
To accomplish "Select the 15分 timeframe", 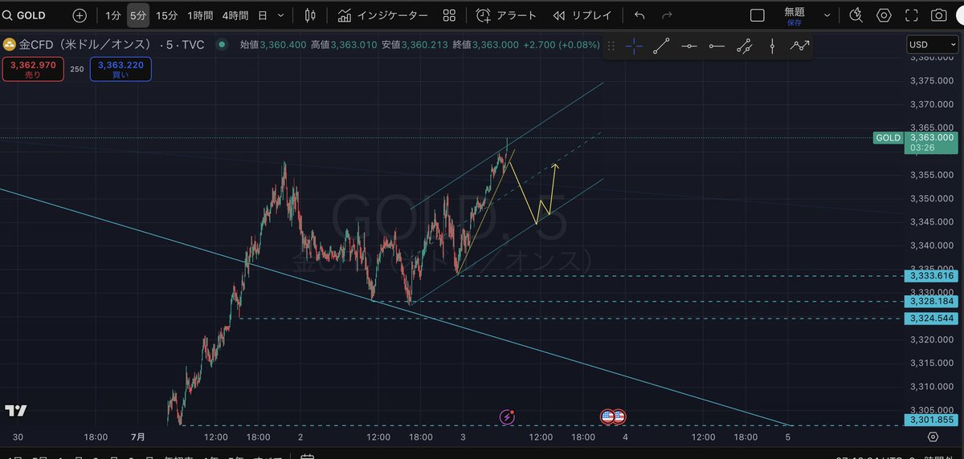I will pos(166,15).
